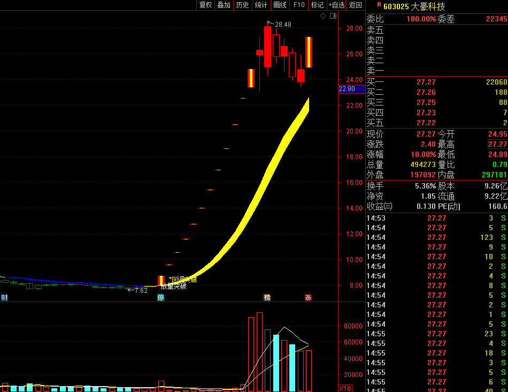Click the 今开 value 24.95
Screen dimensions: 508x392
pyautogui.click(x=498, y=134)
